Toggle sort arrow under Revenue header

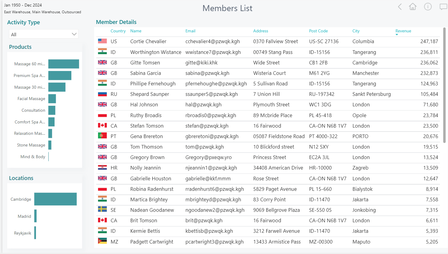point(397,35)
